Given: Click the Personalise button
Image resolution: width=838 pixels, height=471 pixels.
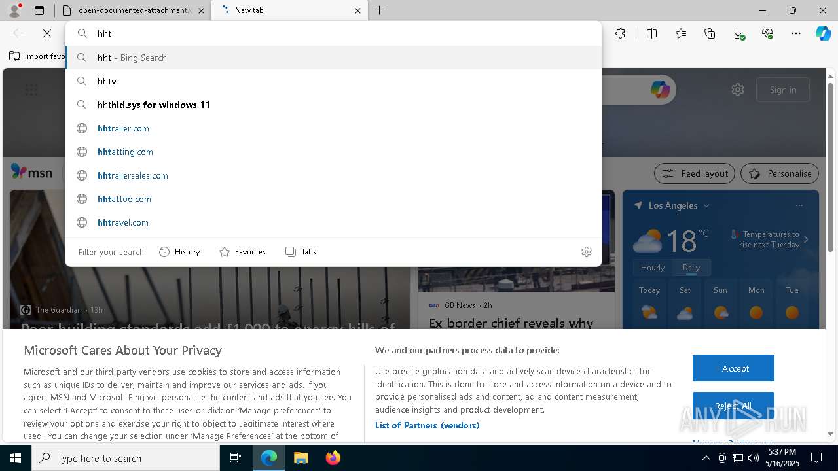Looking at the screenshot, I should coord(780,173).
